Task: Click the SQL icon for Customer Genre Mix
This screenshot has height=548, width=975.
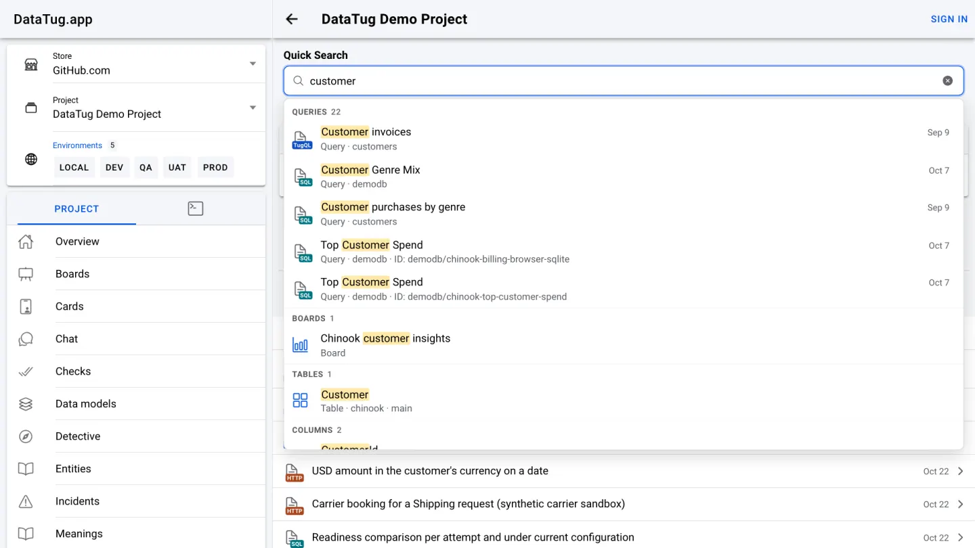Action: tap(303, 177)
